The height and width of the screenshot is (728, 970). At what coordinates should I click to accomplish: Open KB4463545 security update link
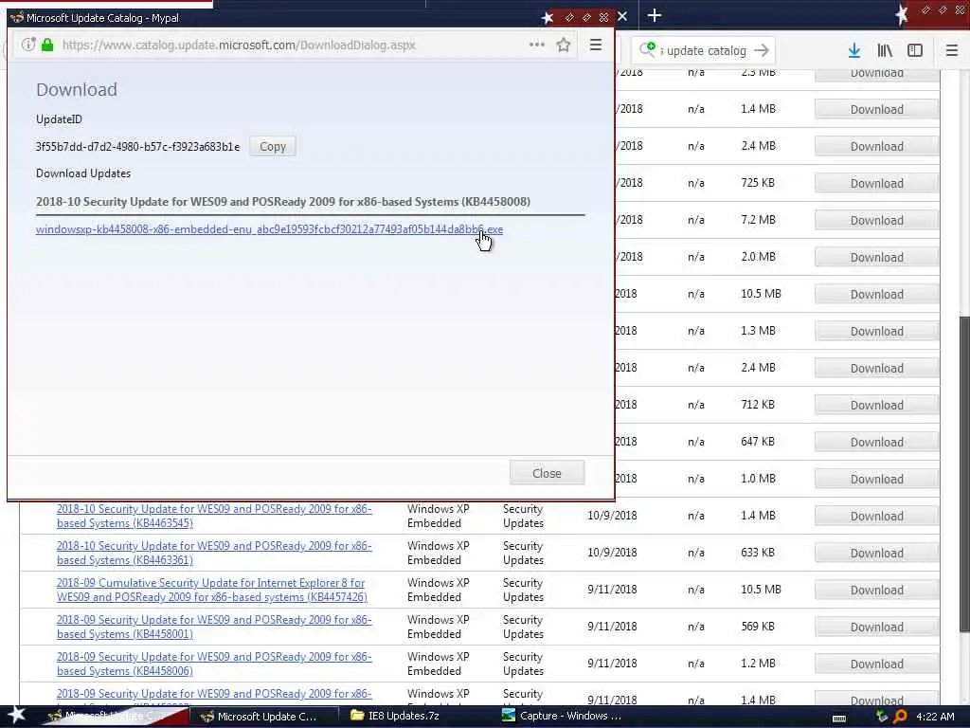coord(214,516)
